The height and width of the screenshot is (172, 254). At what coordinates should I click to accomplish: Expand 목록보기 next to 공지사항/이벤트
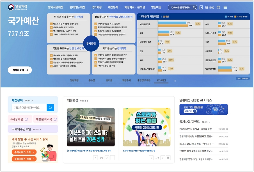coord(205,122)
